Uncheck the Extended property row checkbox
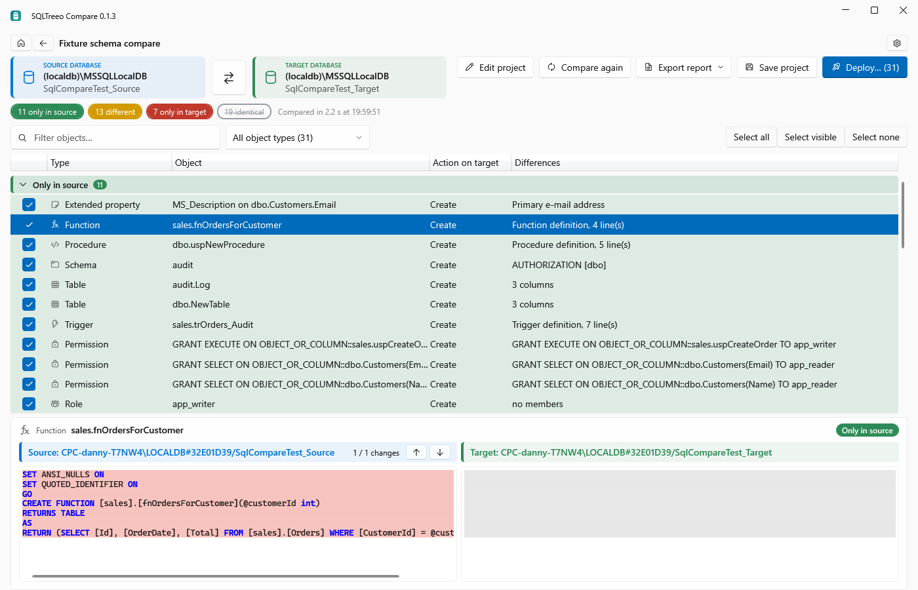The height and width of the screenshot is (590, 918). (x=29, y=205)
